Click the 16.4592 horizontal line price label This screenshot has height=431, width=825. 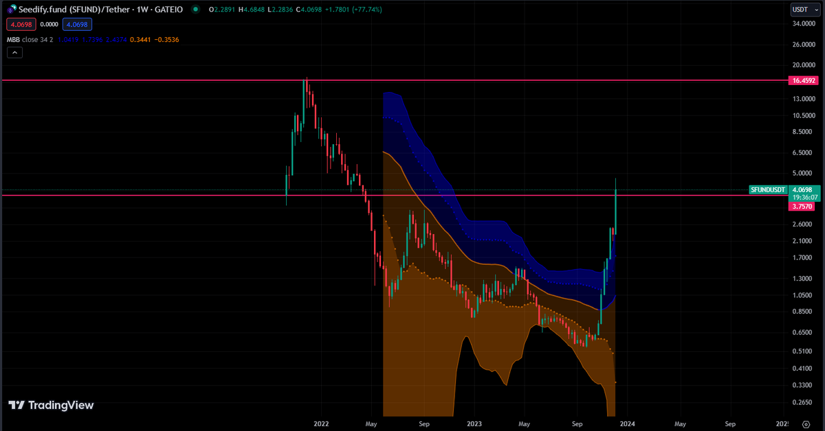point(803,80)
